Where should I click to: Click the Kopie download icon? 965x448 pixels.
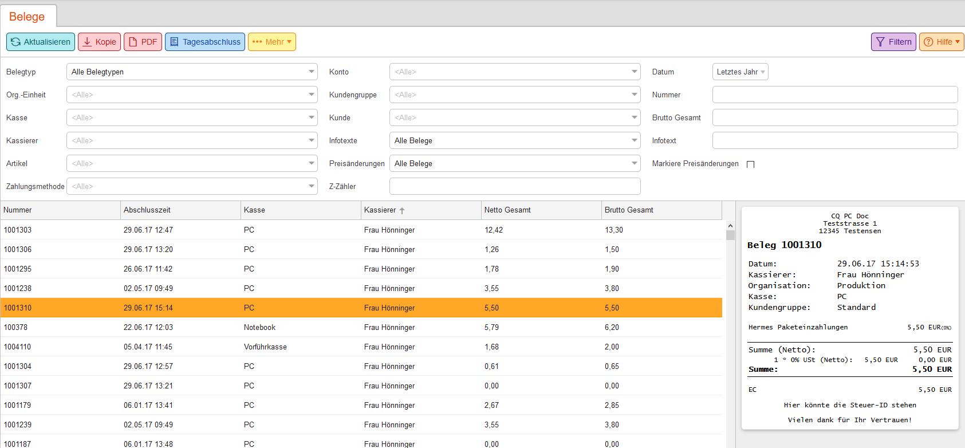coord(88,42)
